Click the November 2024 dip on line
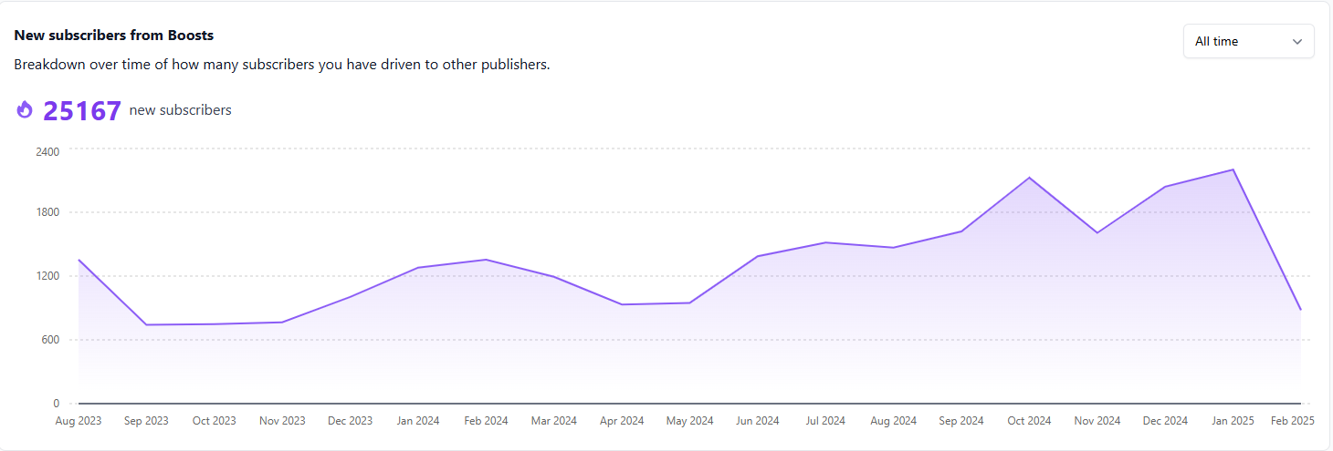 pos(1097,233)
